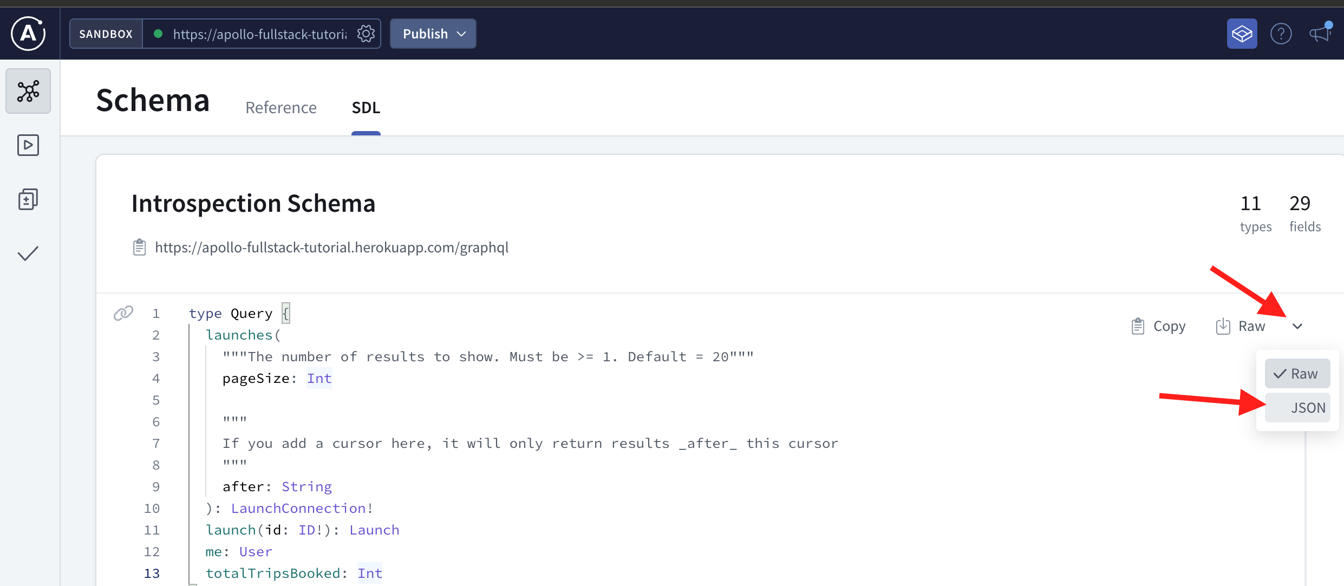This screenshot has height=586, width=1344.
Task: Copy endpoint URL clipboard icon
Action: pos(139,248)
